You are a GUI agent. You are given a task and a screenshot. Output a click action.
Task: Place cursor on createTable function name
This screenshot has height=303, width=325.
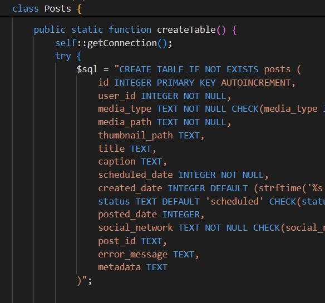coord(186,30)
